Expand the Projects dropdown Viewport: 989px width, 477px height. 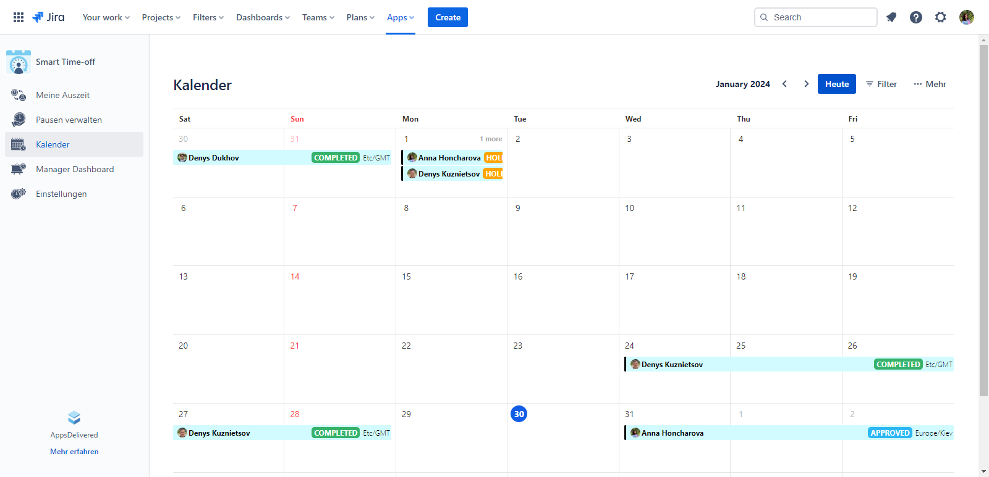[x=161, y=17]
